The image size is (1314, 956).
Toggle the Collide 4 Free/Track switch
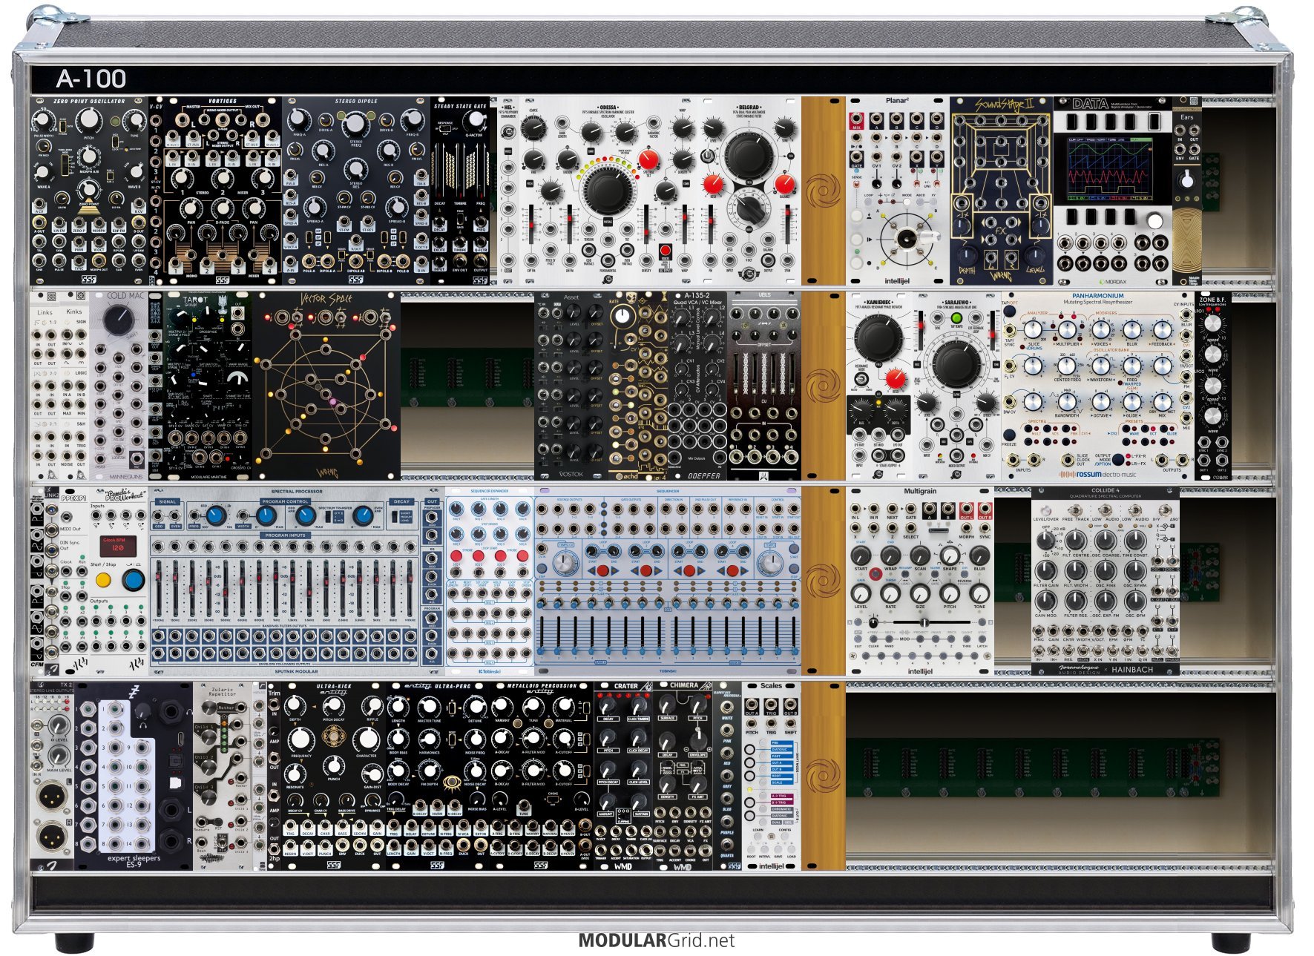click(x=1074, y=512)
